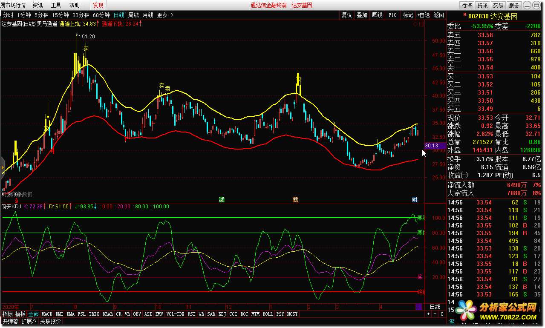Click the + zoom-in button below chart
545x328 pixels.
point(428,314)
